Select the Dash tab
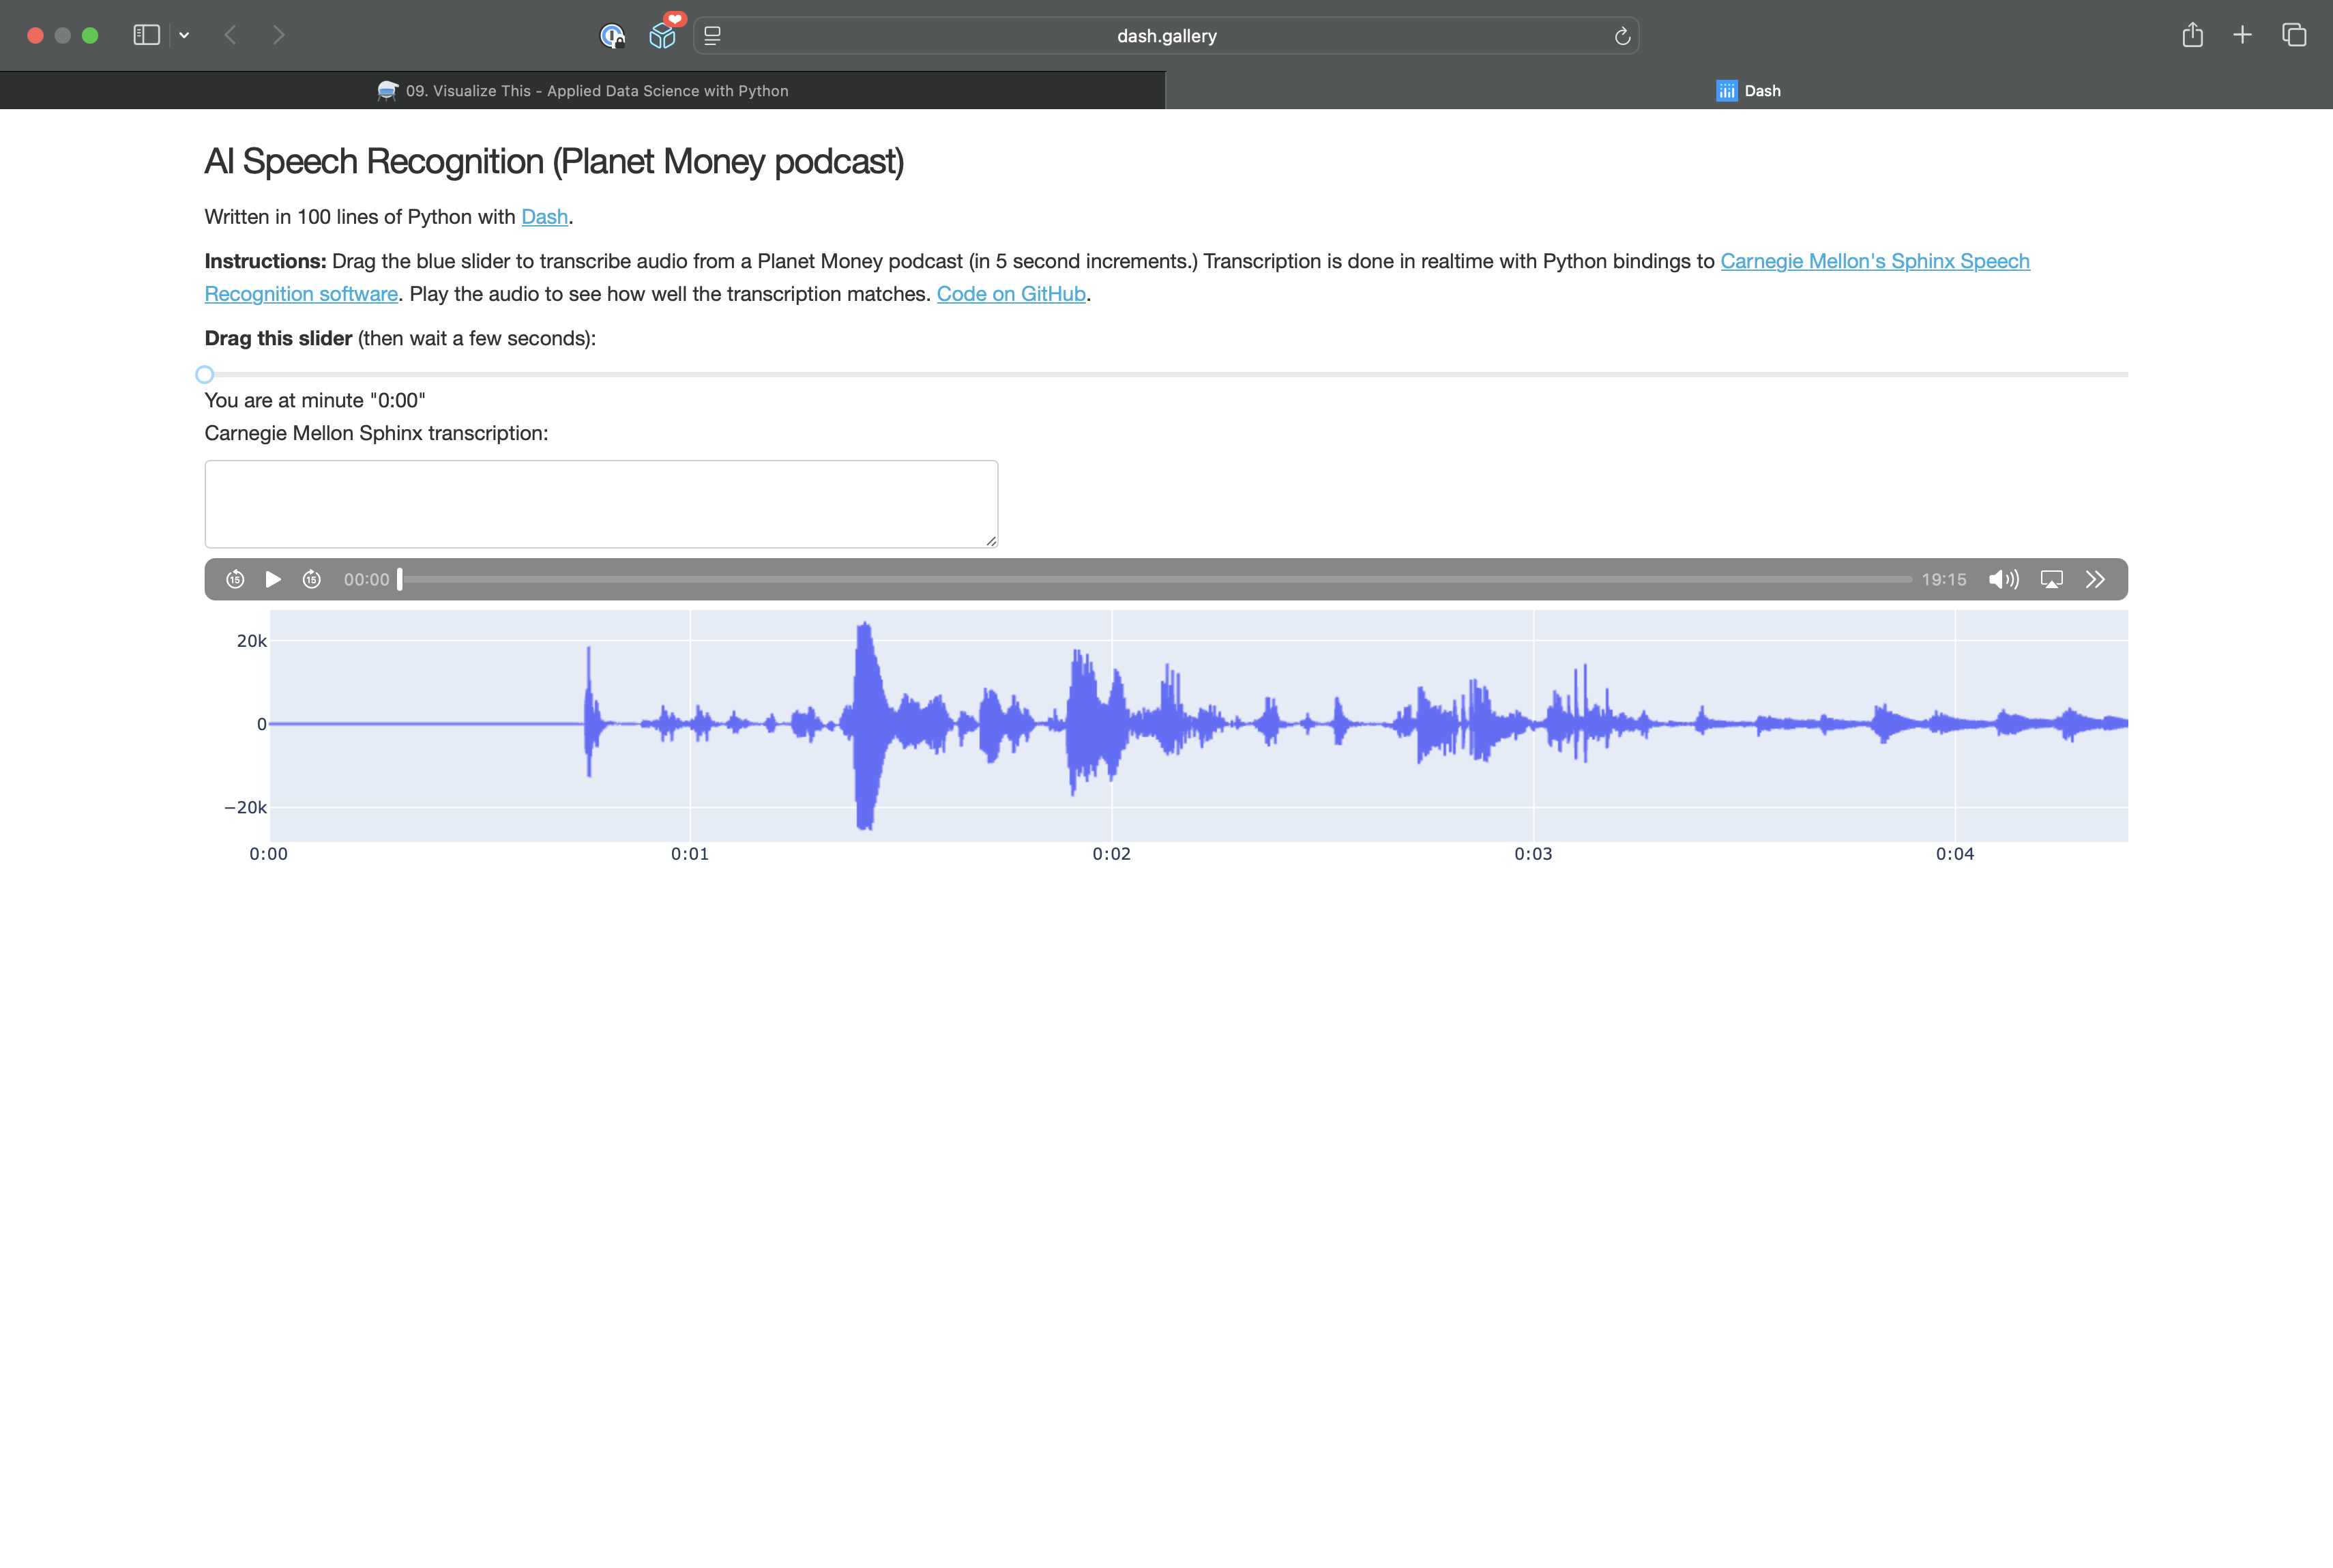Viewport: 2333px width, 1568px height. coord(1748,91)
